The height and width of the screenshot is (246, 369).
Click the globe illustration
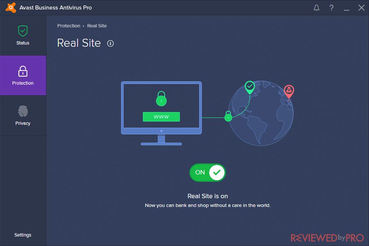(261, 114)
